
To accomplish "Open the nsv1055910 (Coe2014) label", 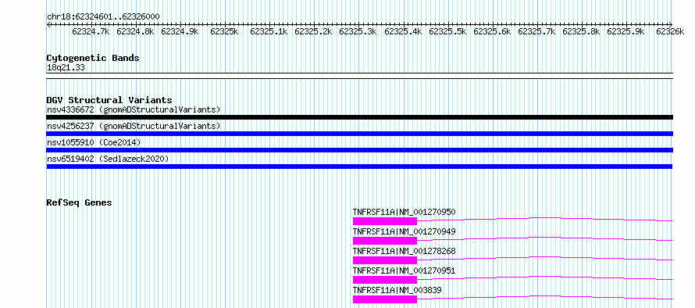I will click(x=94, y=142).
